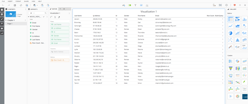Open Format gear from left sidebar
Screen dimensions: 248x104
2,28
